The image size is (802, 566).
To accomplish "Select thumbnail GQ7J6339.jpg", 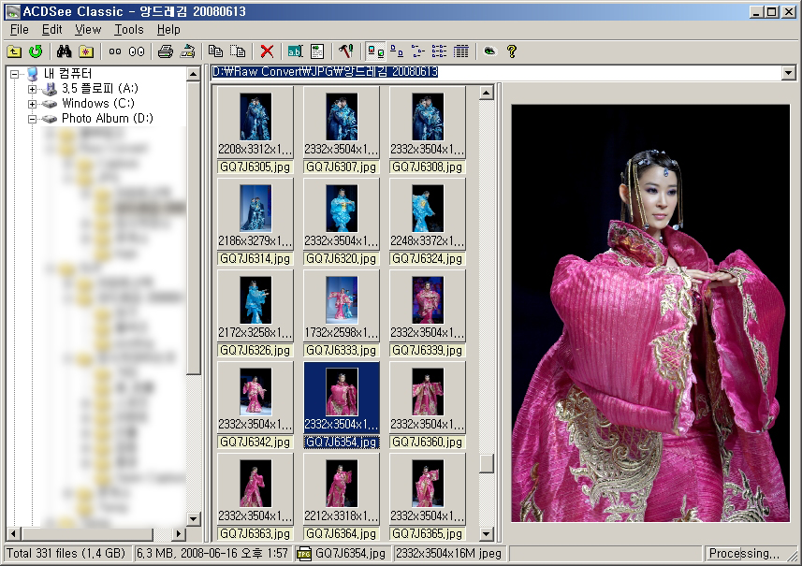I will pyautogui.click(x=427, y=313).
